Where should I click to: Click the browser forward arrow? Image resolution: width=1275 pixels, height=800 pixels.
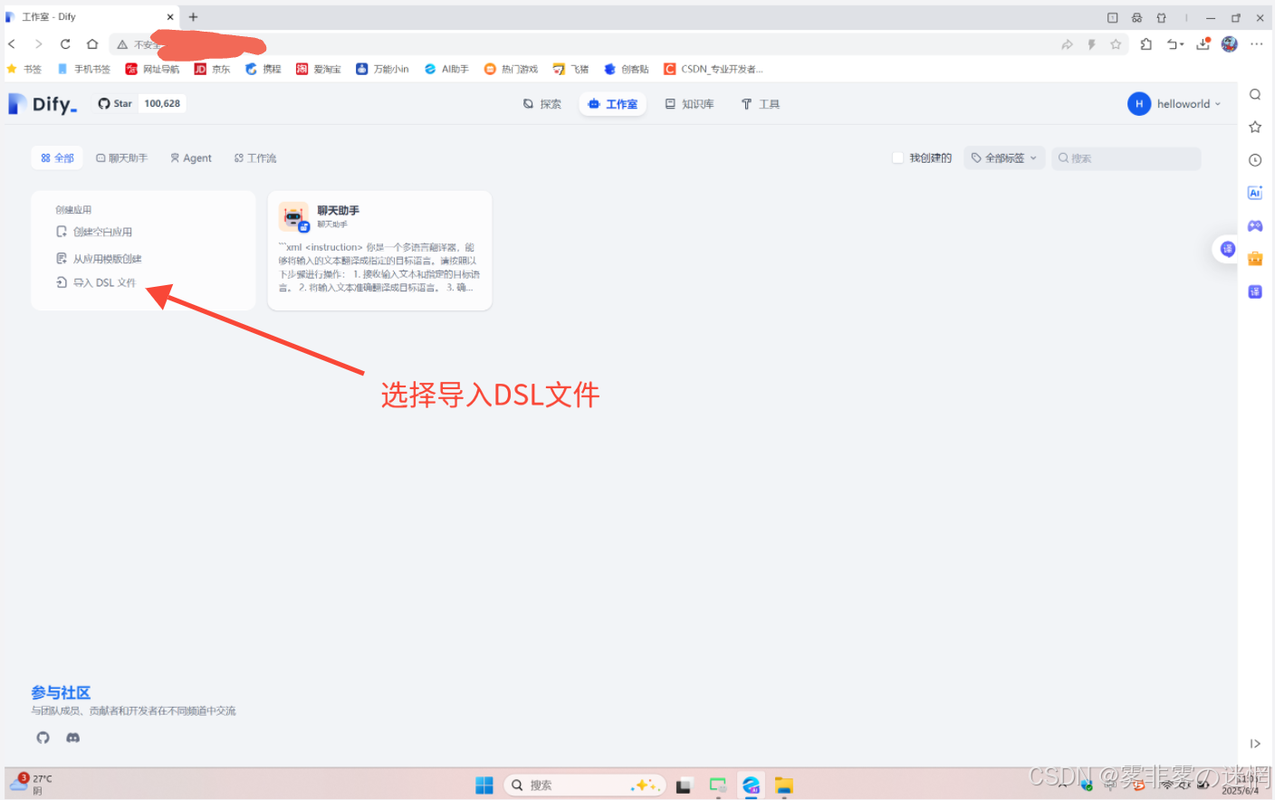click(38, 43)
